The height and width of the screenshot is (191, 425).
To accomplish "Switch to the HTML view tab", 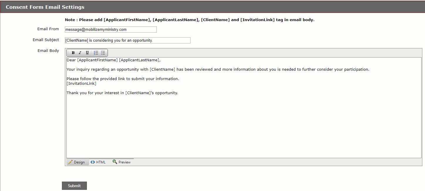I will click(x=98, y=162).
